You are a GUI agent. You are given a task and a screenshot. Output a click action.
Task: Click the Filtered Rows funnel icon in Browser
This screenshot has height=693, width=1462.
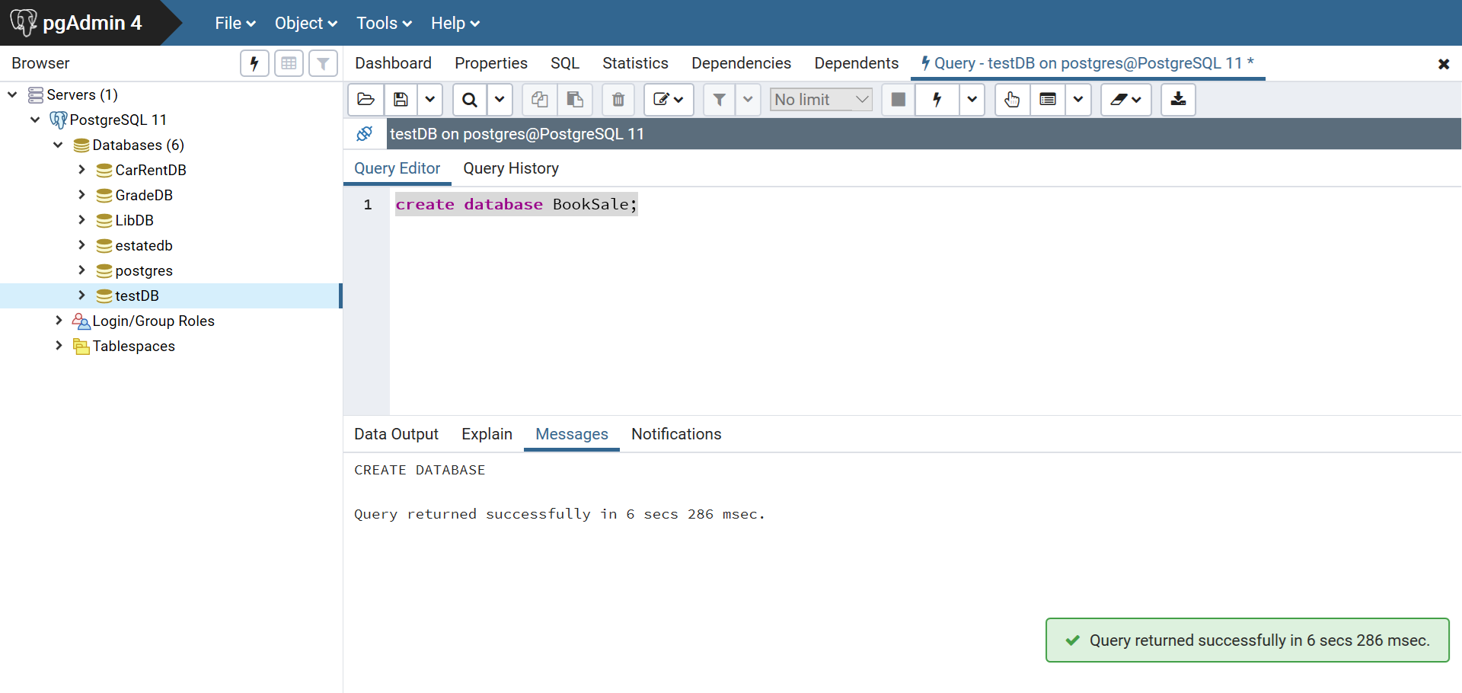(x=323, y=63)
